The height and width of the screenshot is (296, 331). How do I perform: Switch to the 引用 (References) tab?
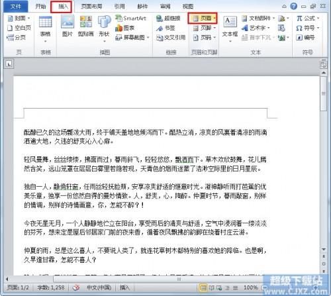point(119,7)
